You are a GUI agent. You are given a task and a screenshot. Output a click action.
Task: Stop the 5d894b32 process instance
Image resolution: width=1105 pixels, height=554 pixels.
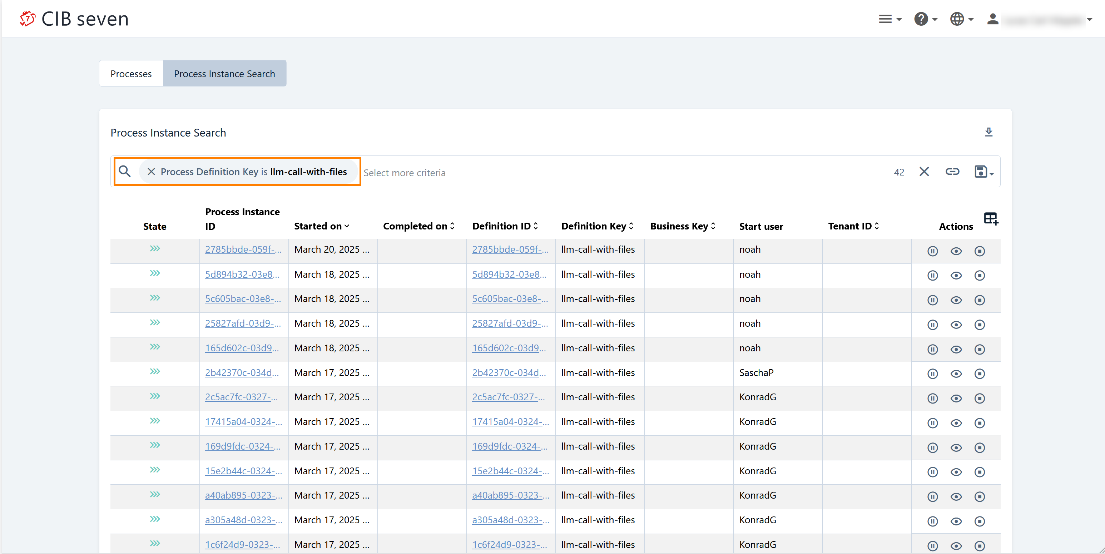(x=979, y=276)
